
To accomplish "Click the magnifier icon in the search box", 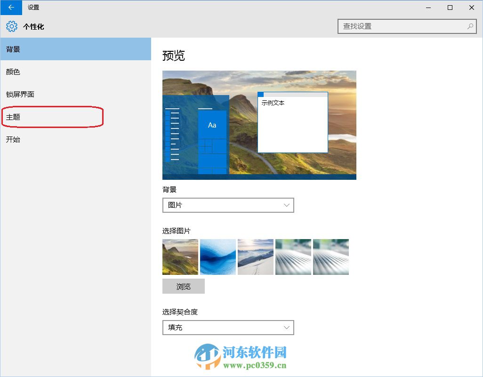I will (470, 26).
